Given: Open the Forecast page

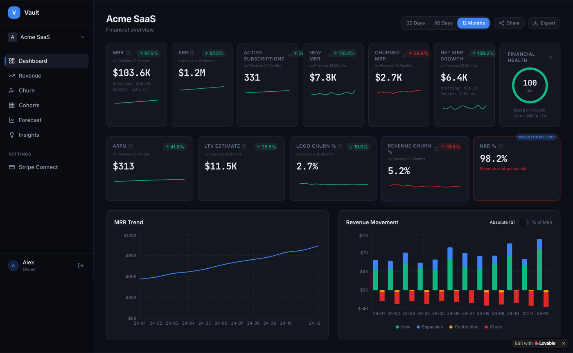Looking at the screenshot, I should click(x=47, y=120).
